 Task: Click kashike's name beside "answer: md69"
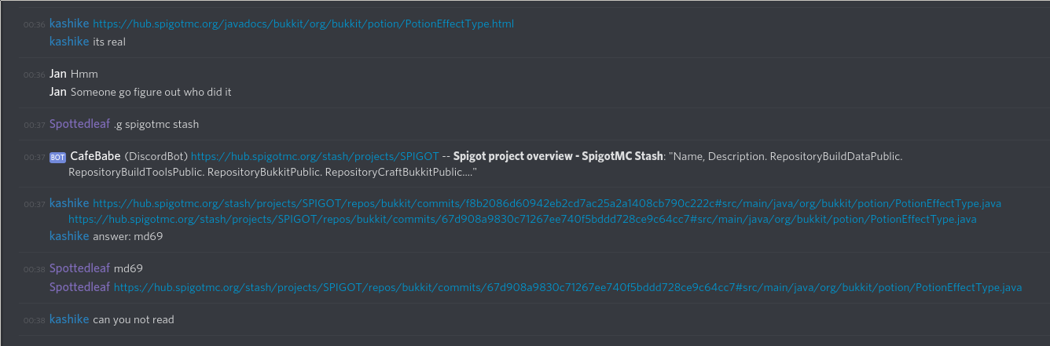tap(69, 236)
